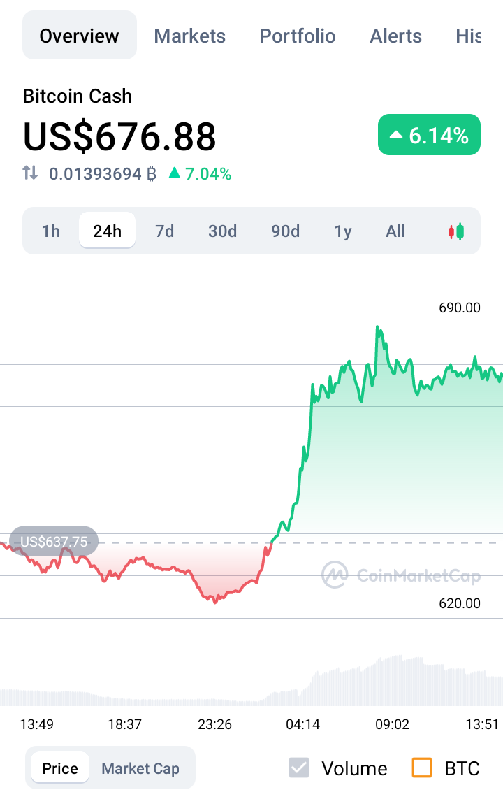The image size is (503, 806).
Task: Choose the 7d chart range
Action: 164,231
